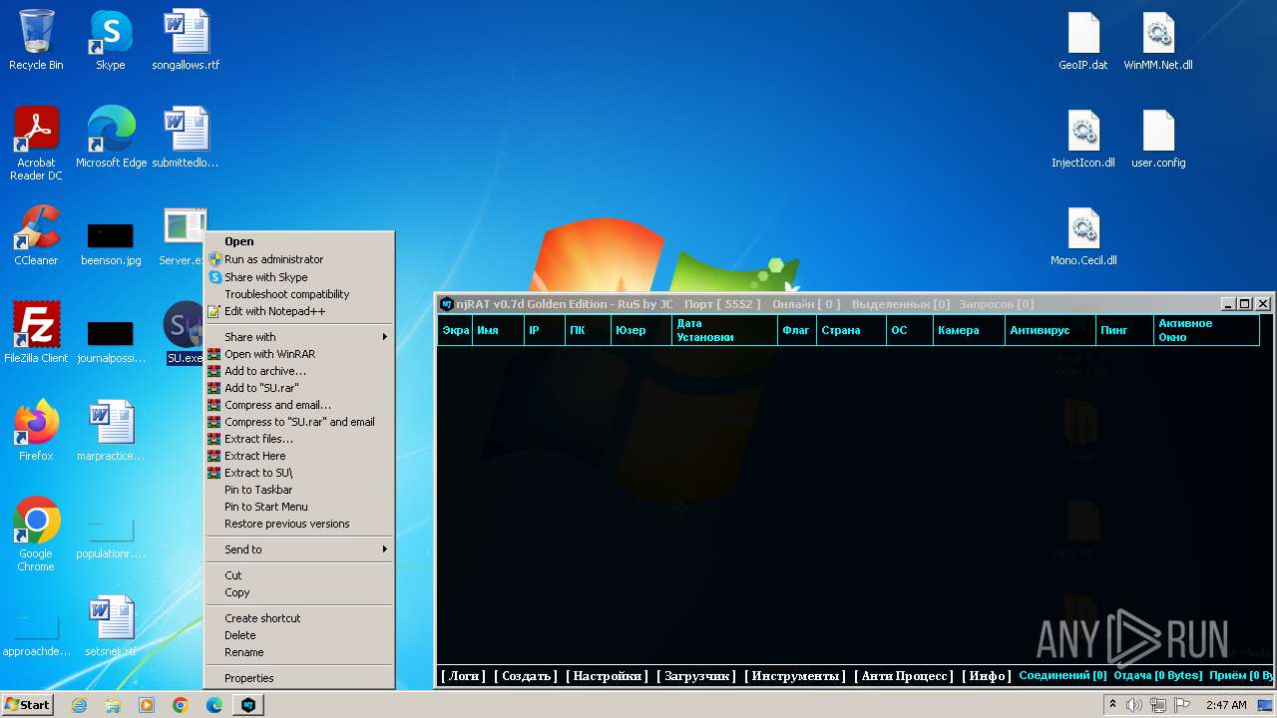Expand the Share with submenu
Image resolution: width=1277 pixels, height=718 pixels.
tap(299, 337)
